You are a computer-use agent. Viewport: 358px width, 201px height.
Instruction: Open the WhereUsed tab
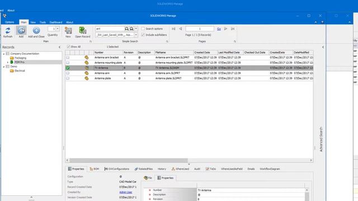(180, 169)
